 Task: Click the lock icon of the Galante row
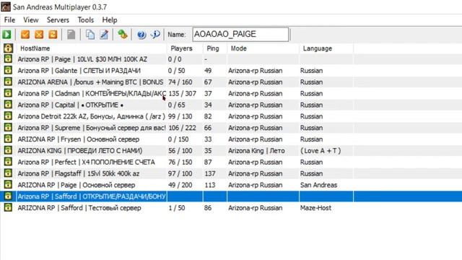click(8, 71)
